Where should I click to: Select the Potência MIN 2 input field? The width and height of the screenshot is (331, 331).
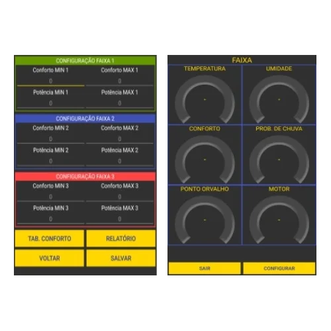coord(51,162)
